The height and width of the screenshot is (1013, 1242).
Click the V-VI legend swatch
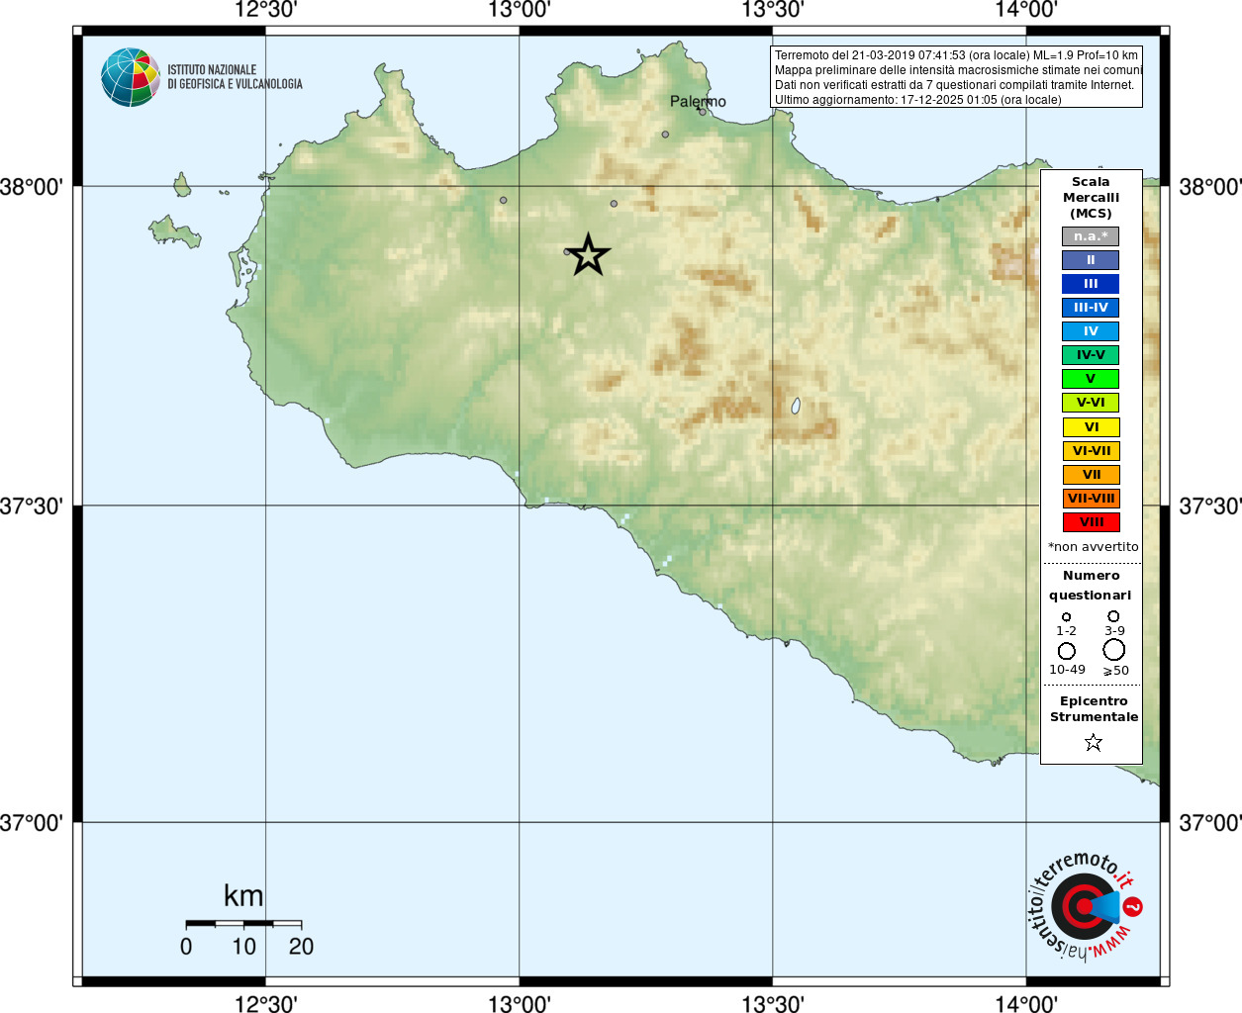pyautogui.click(x=1091, y=403)
